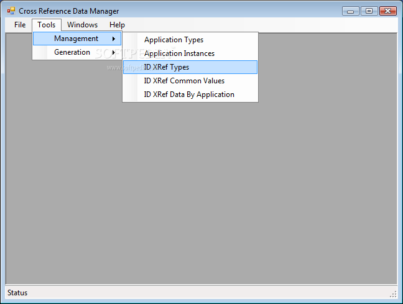Choose Application Instances
The width and height of the screenshot is (403, 304).
coord(190,53)
